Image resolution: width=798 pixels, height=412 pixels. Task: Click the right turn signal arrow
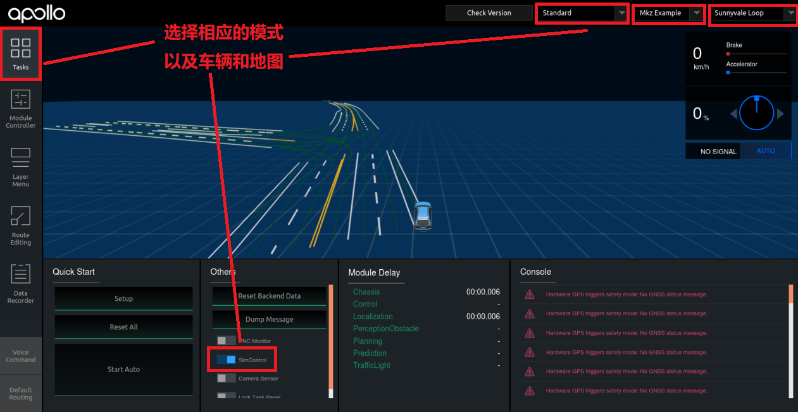click(780, 114)
